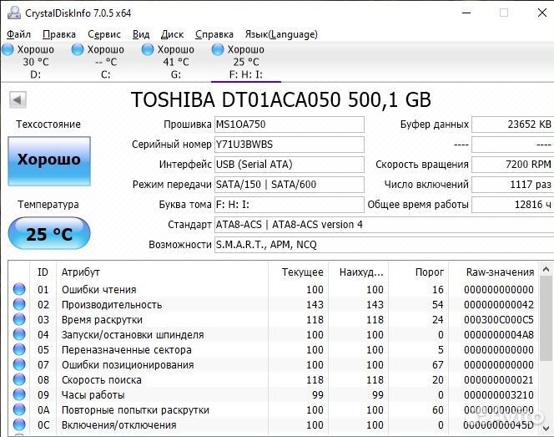Click the Порог column header

[418, 272]
